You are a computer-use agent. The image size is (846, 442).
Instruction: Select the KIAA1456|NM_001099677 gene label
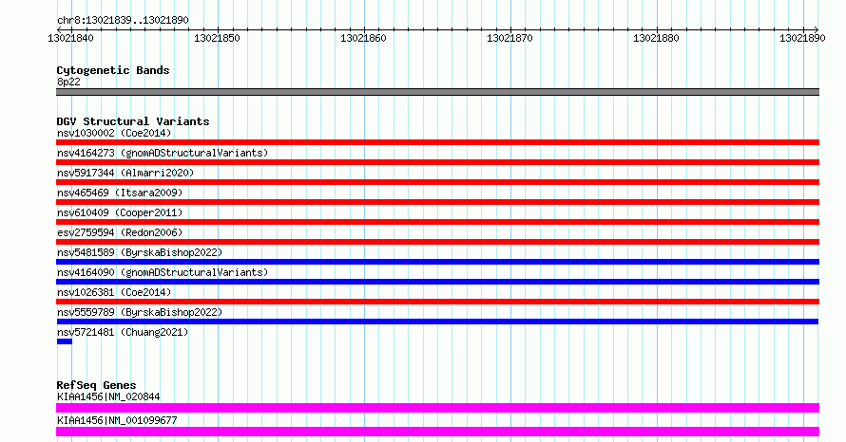[x=117, y=420]
